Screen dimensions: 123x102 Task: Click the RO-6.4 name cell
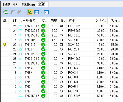[x=73, y=68]
